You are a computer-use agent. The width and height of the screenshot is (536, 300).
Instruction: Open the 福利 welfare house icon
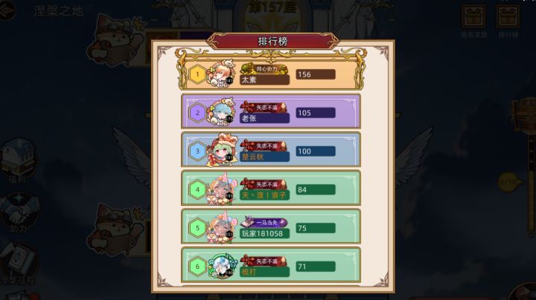(x=19, y=157)
